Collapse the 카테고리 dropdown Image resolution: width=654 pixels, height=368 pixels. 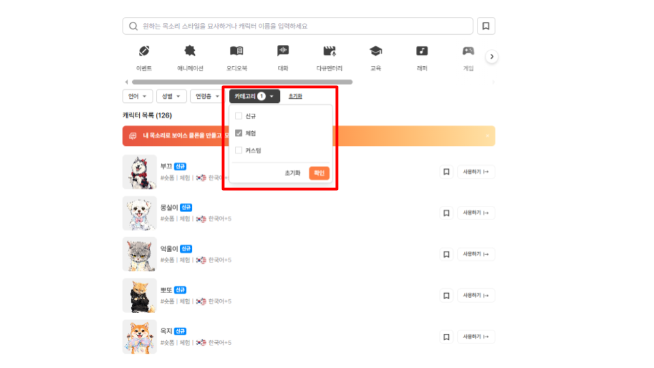point(254,96)
